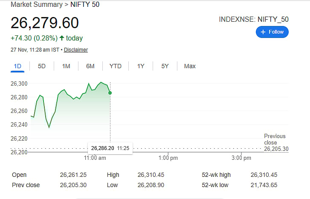Select the 1D time range tab
This screenshot has height=199, width=310.
(17, 66)
